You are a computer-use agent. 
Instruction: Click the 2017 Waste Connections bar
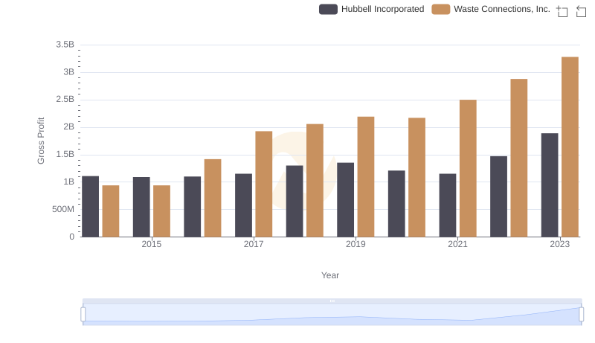tap(264, 184)
